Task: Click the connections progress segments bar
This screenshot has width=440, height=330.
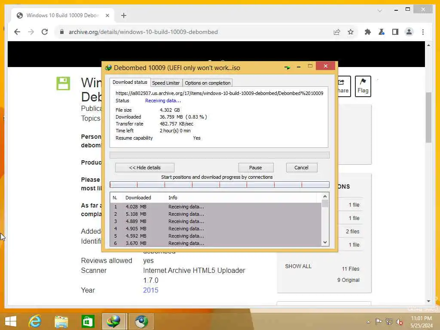Action: [220, 185]
